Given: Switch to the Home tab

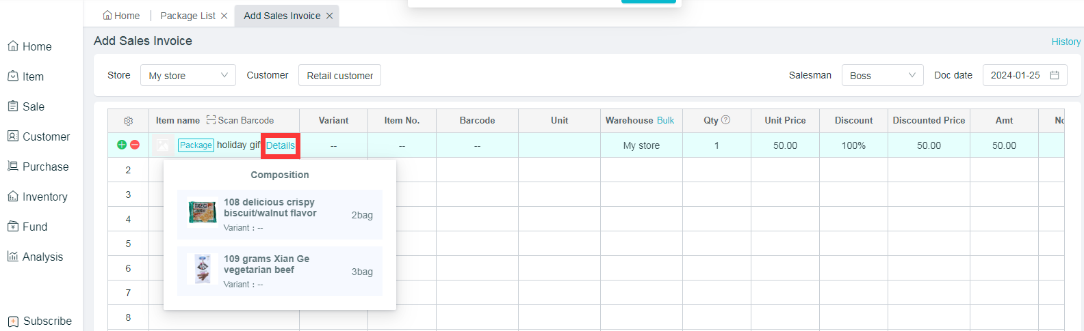Looking at the screenshot, I should [121, 16].
